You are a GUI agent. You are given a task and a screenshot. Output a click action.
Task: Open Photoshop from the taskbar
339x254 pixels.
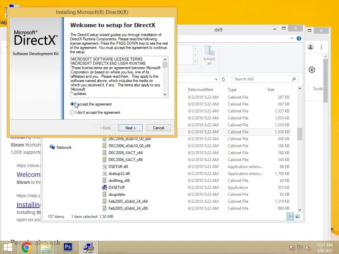(x=68, y=247)
